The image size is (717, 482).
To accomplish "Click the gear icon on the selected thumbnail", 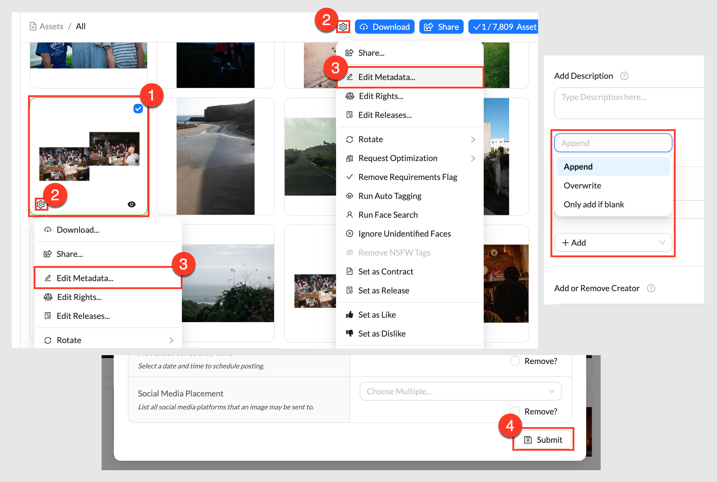I will point(41,204).
